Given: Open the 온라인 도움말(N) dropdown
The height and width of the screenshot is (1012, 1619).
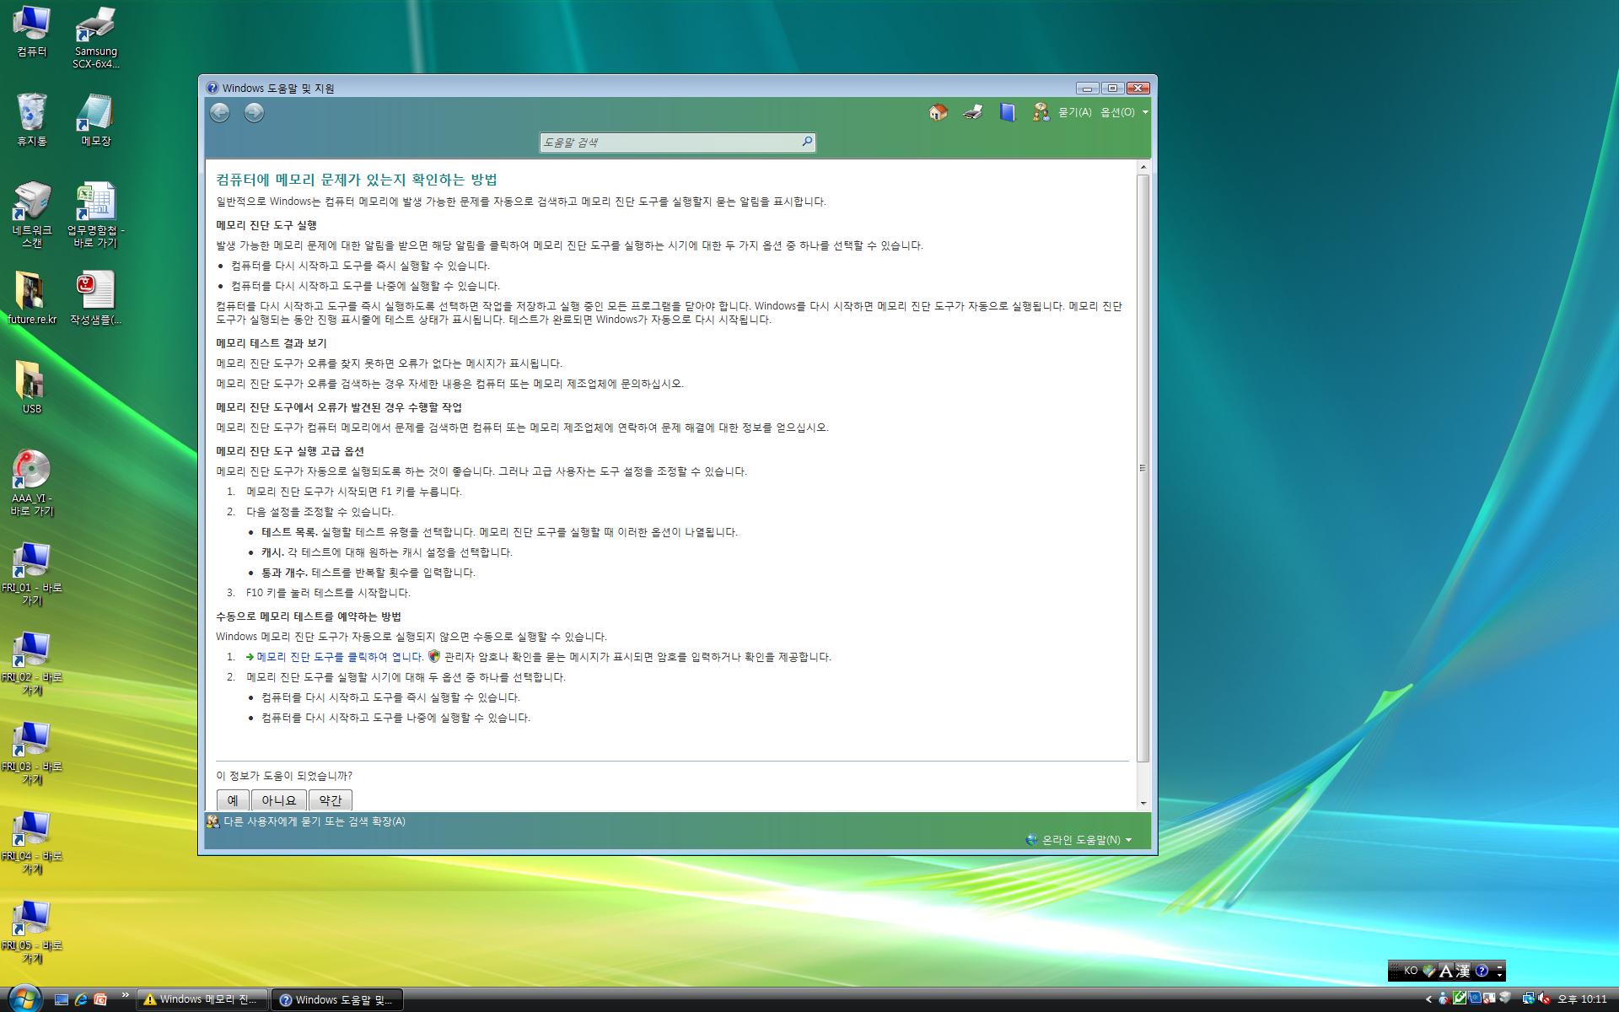Looking at the screenshot, I should click(x=1078, y=840).
